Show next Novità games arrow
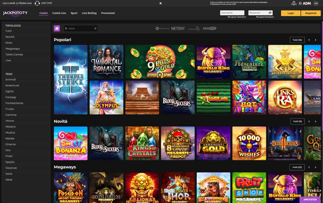323x203 pixels. 315,122
